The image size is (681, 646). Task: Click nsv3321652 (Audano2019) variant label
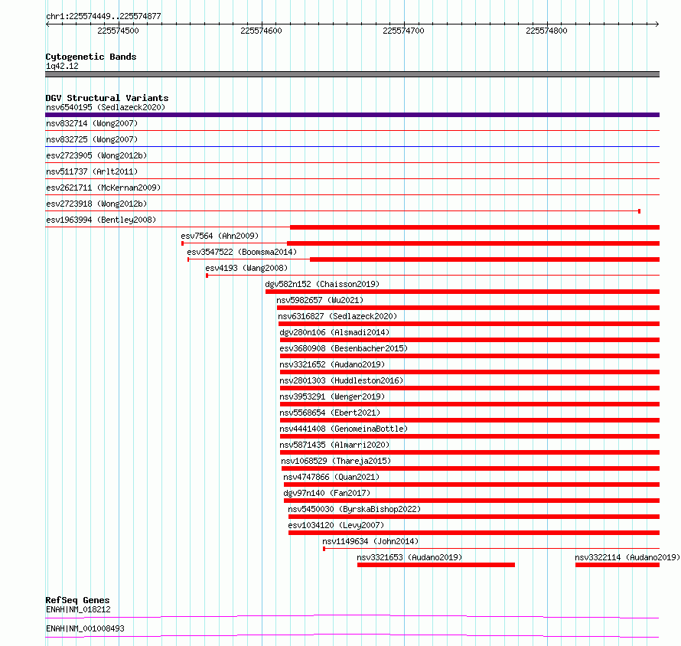tap(332, 364)
